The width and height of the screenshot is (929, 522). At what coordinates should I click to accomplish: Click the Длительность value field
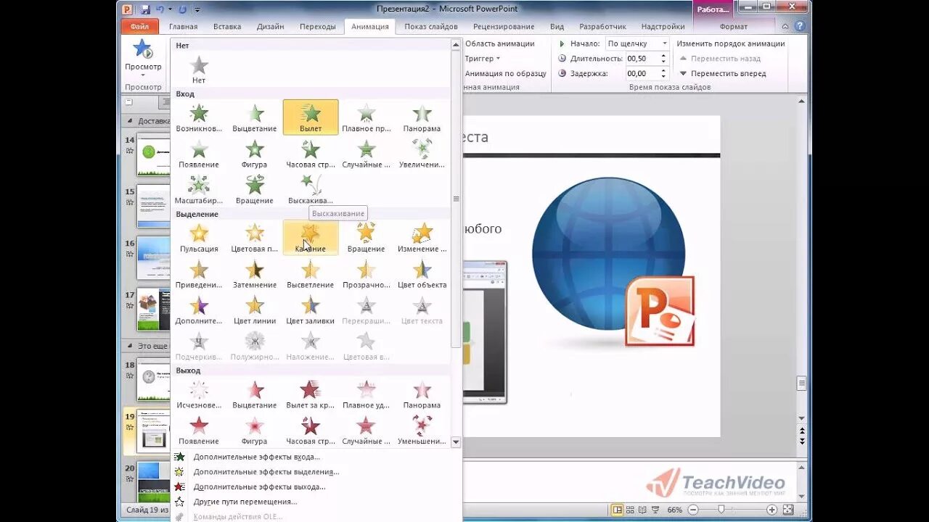pyautogui.click(x=642, y=58)
